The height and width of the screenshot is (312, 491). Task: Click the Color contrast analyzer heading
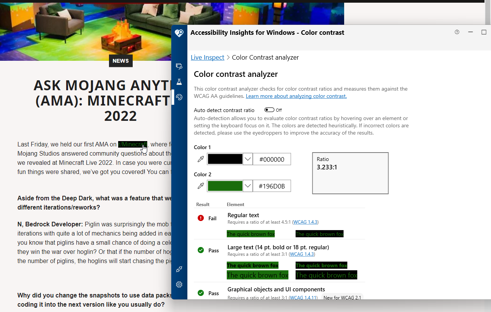(x=236, y=74)
